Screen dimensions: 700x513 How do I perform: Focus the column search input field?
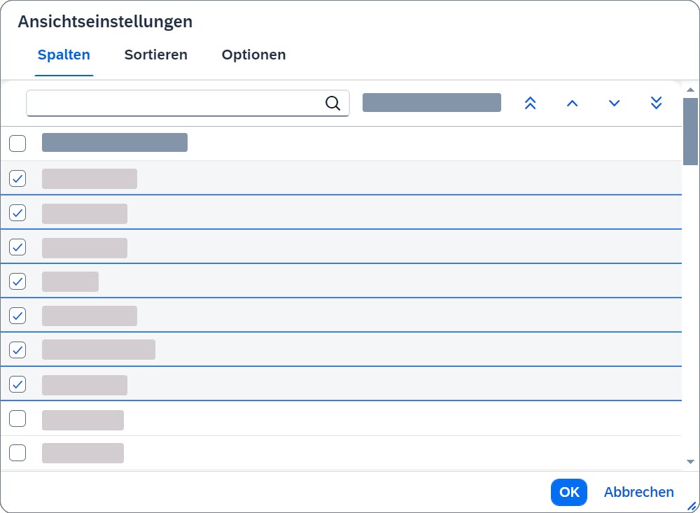[175, 104]
